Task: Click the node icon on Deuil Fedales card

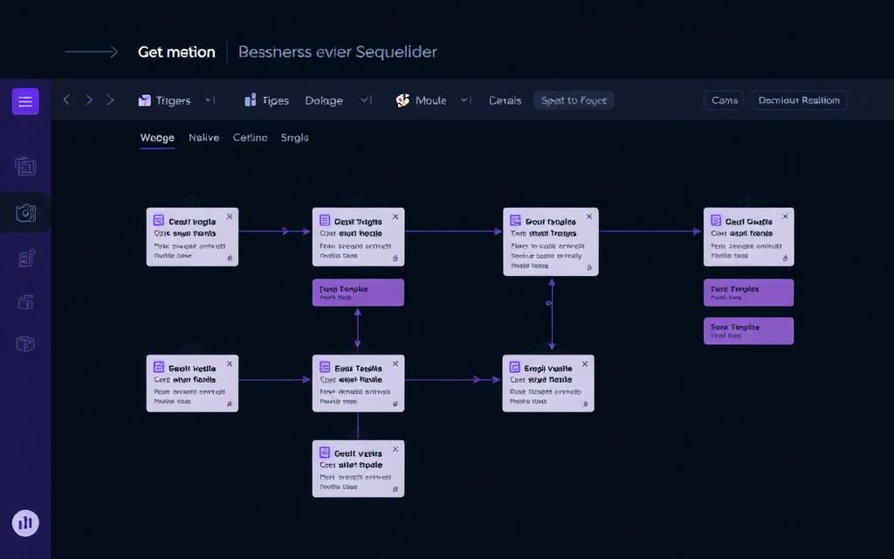Action: [515, 220]
